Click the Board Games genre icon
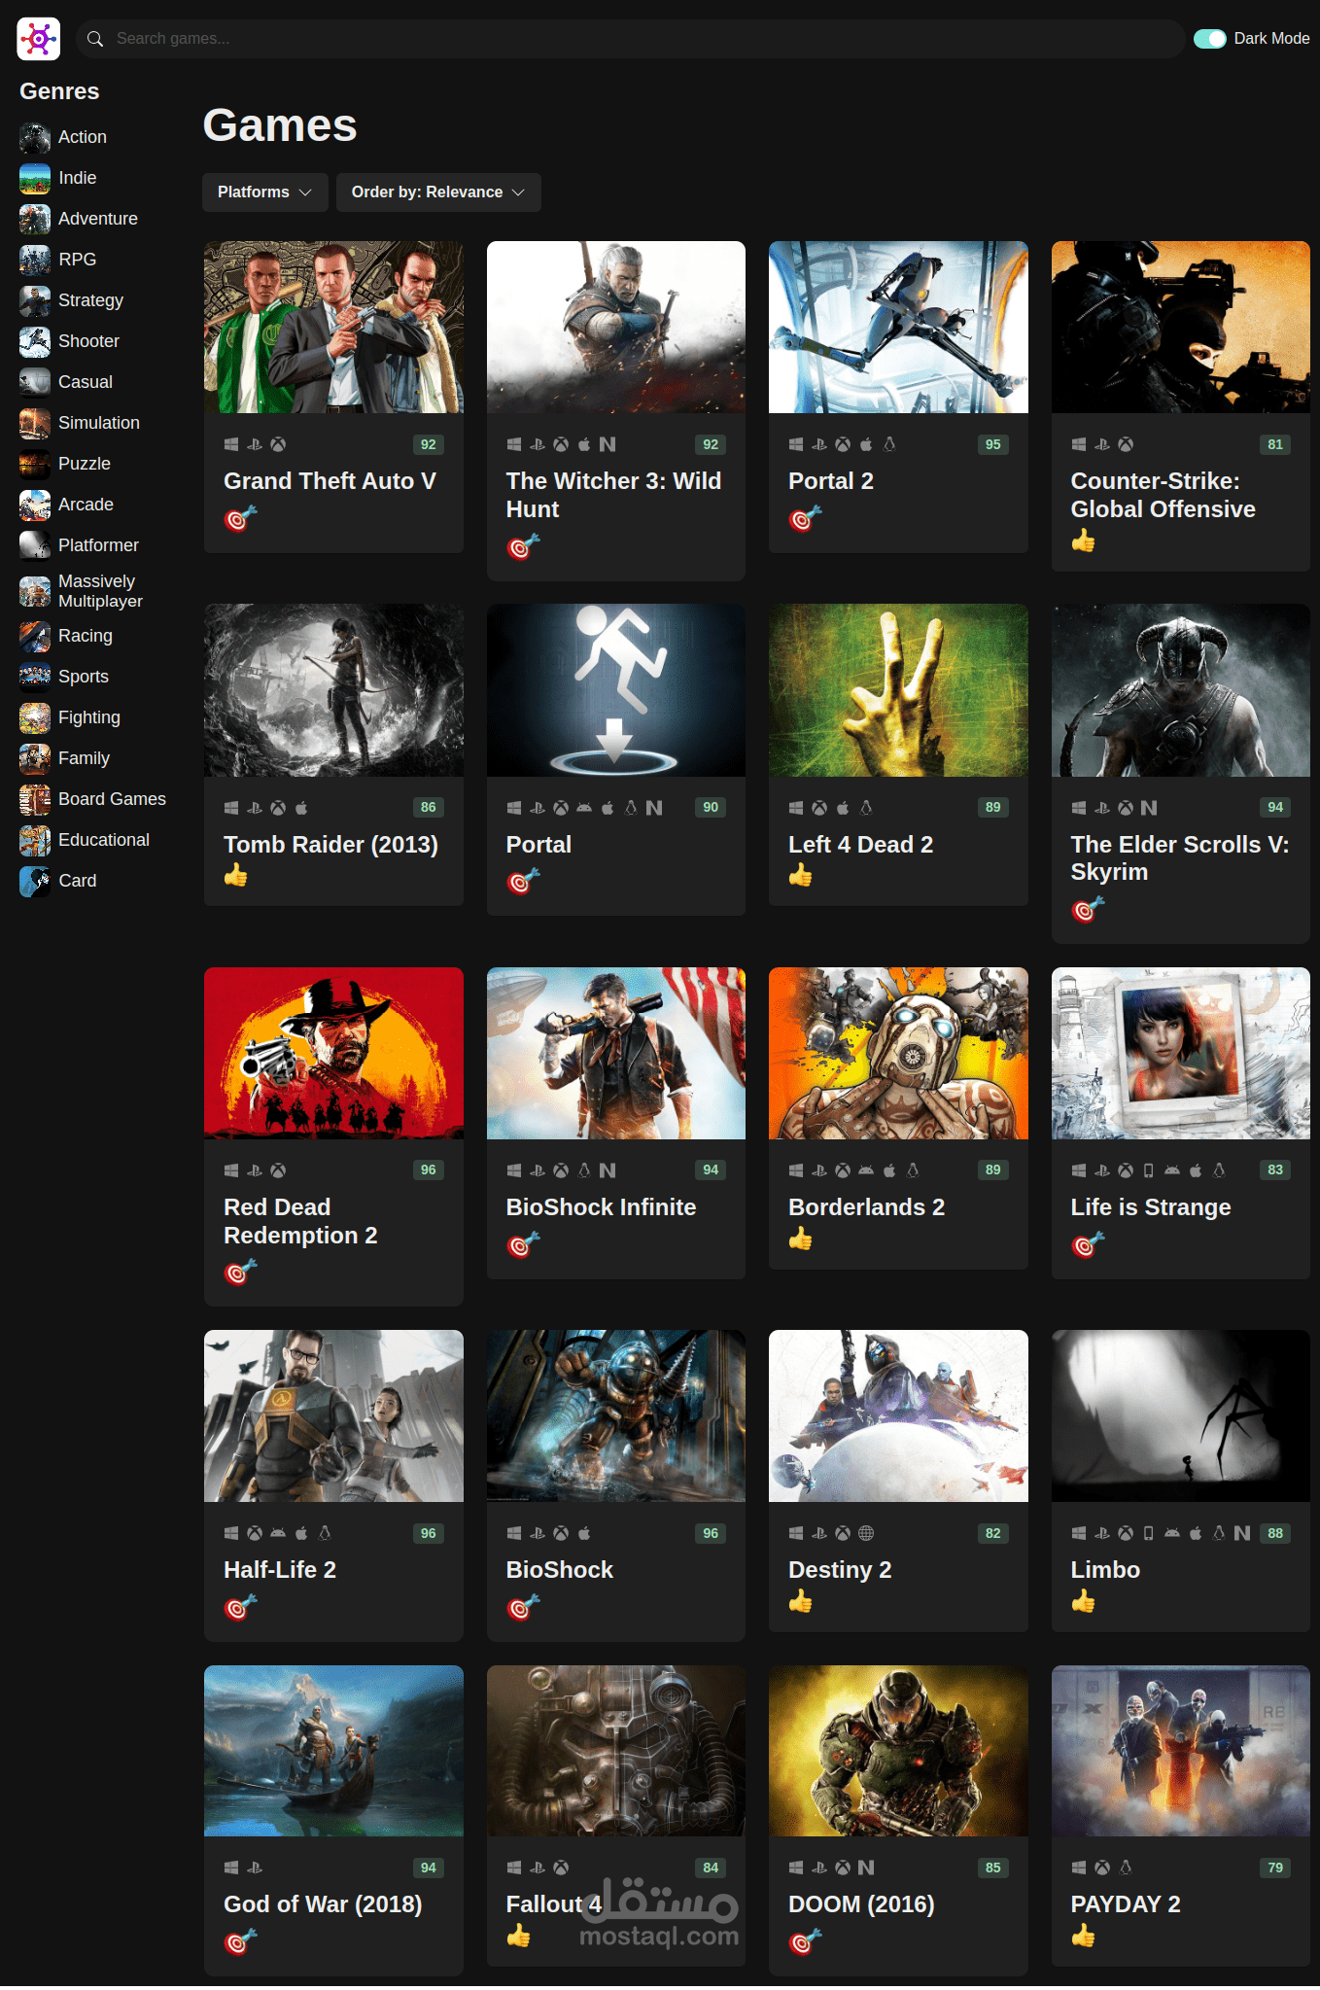This screenshot has height=1990, width=1320. coord(35,800)
